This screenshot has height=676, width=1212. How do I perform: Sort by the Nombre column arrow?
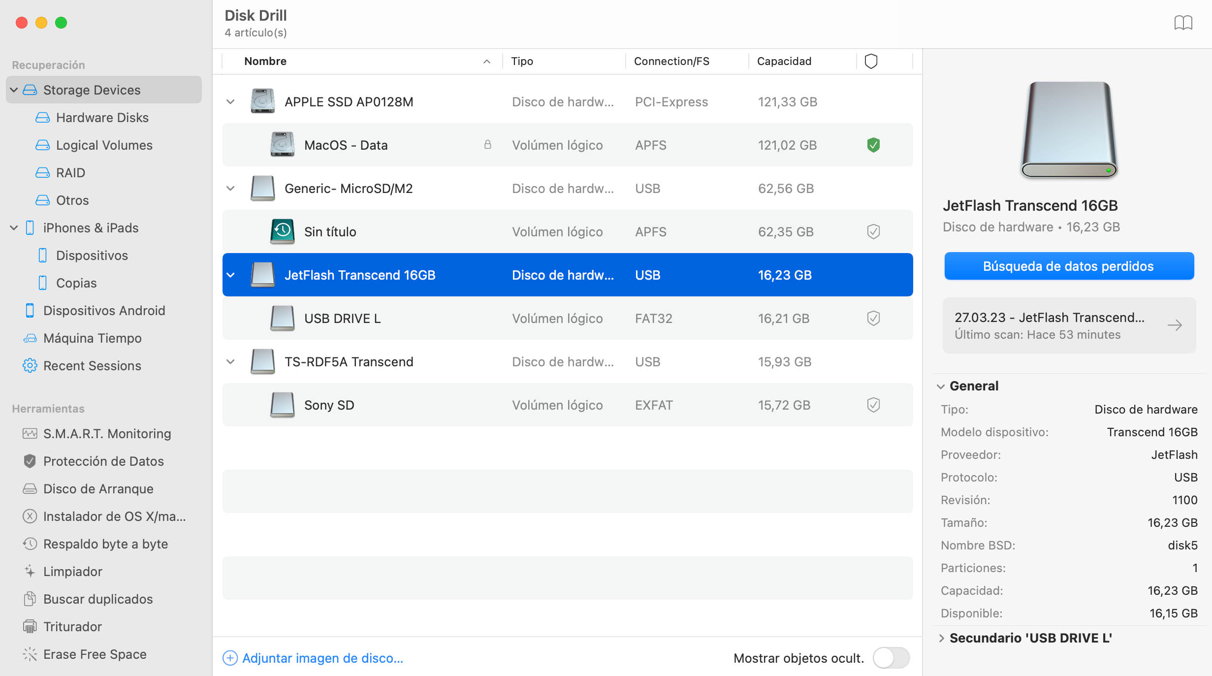click(487, 61)
